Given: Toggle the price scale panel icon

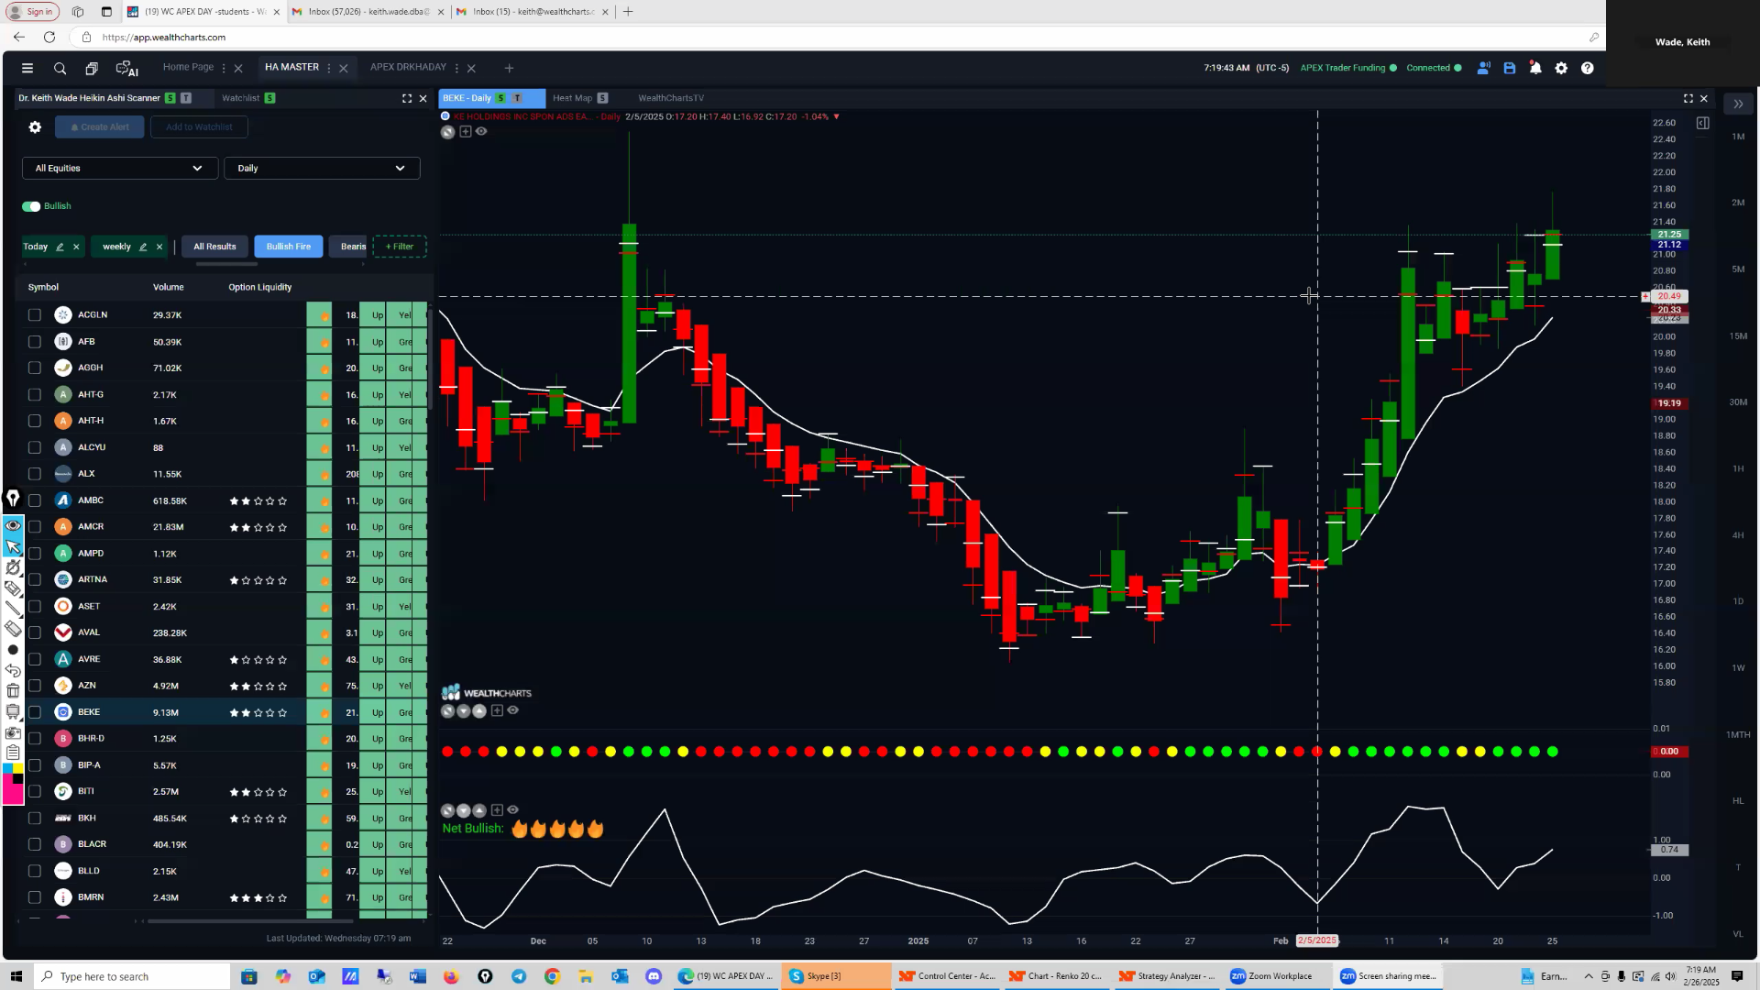Looking at the screenshot, I should pos(1702,123).
